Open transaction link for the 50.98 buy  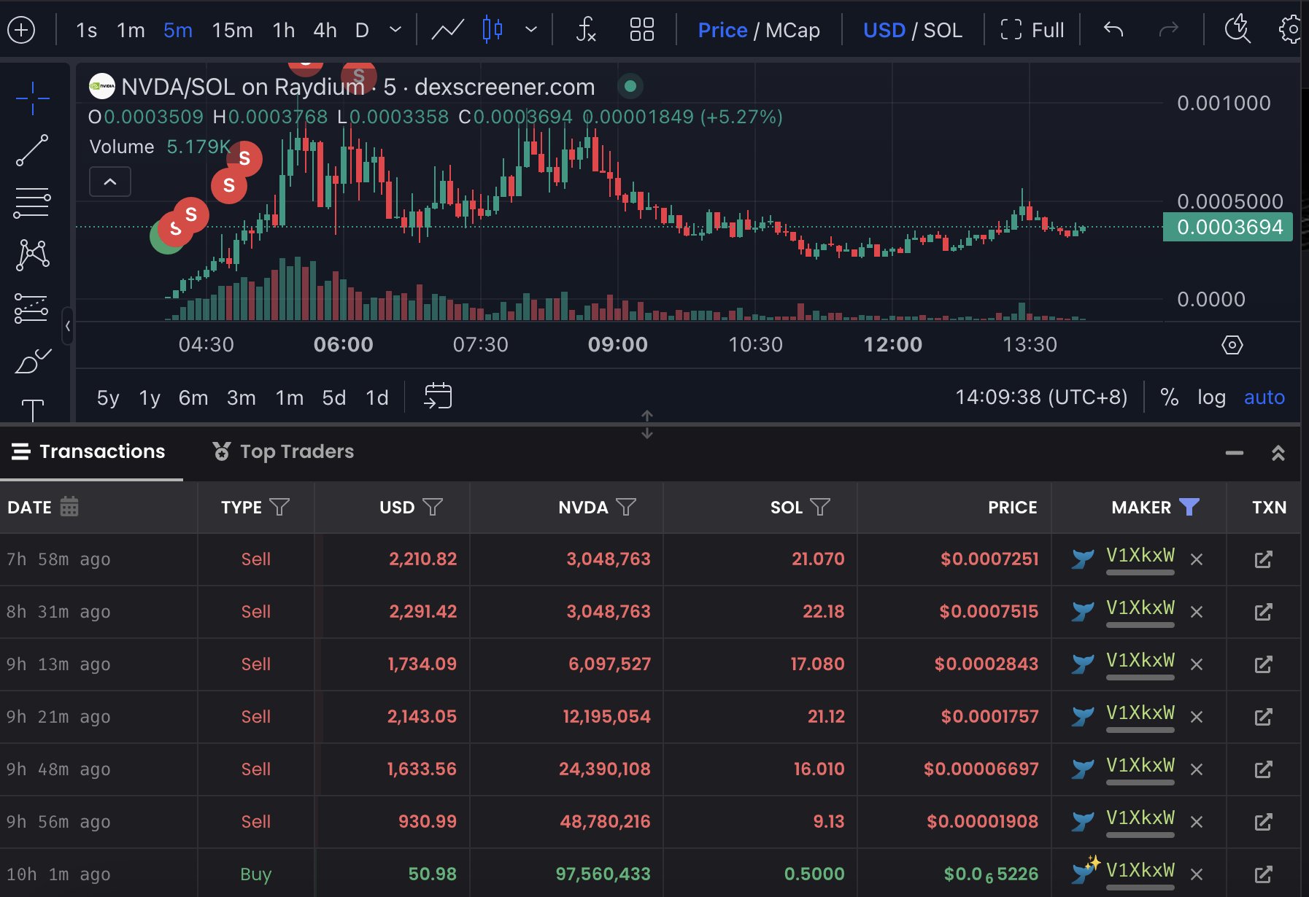1263,874
